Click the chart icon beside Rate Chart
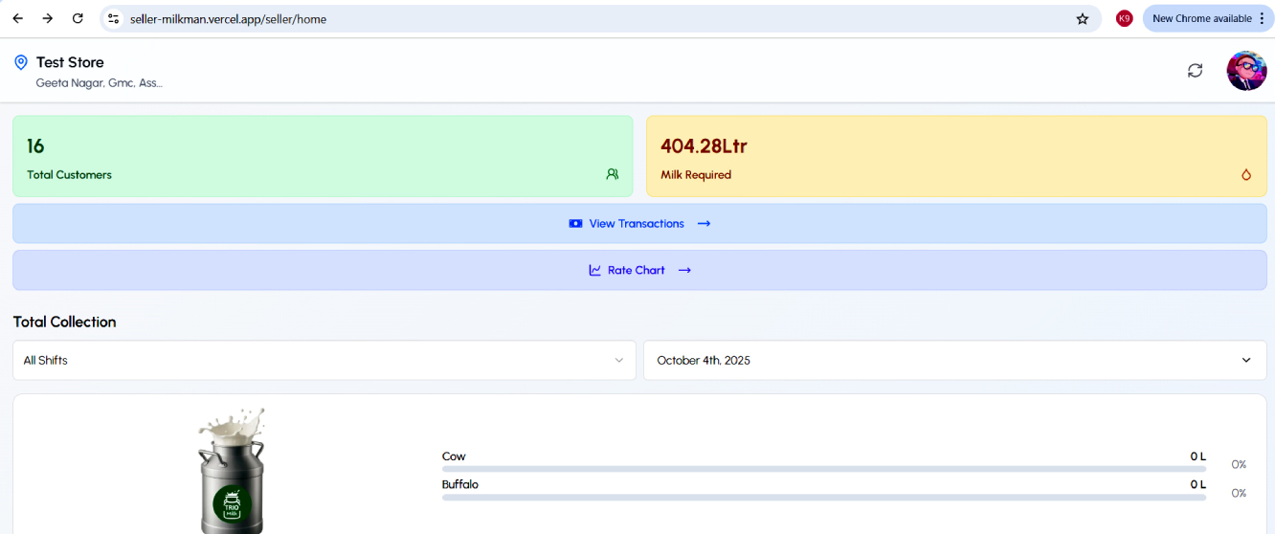The width and height of the screenshot is (1275, 534). [x=594, y=270]
